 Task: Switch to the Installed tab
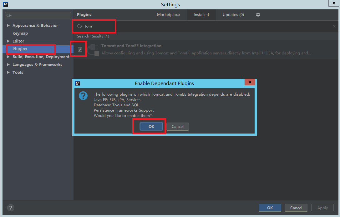click(201, 14)
